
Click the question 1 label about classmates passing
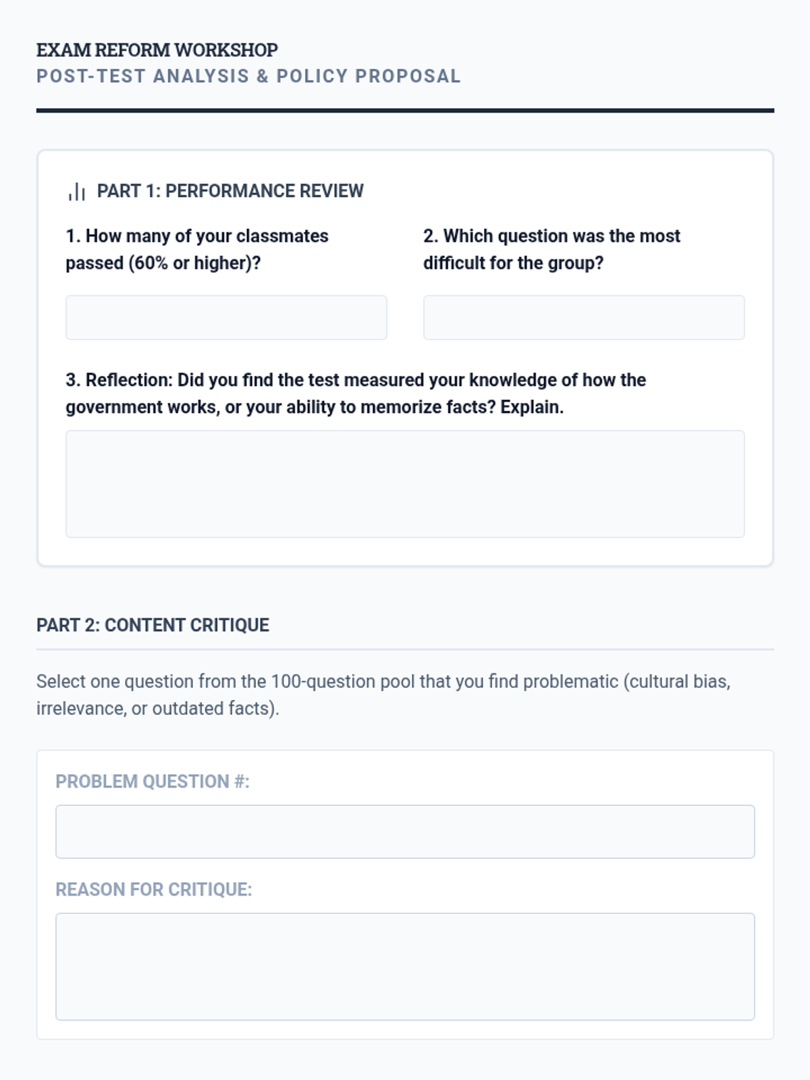pyautogui.click(x=197, y=249)
